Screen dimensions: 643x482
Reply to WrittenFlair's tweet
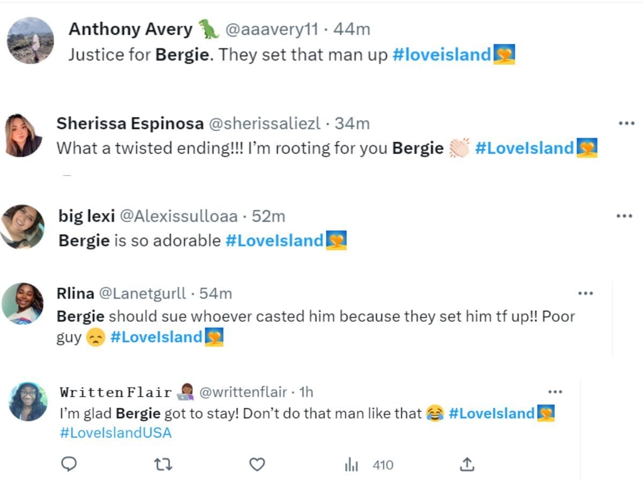[x=69, y=465]
